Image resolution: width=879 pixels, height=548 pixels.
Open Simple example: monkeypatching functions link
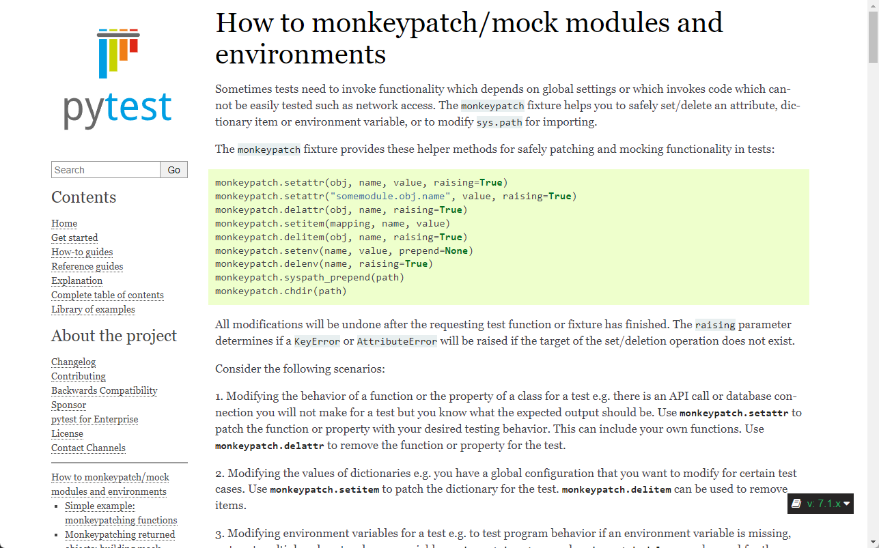coord(121,513)
